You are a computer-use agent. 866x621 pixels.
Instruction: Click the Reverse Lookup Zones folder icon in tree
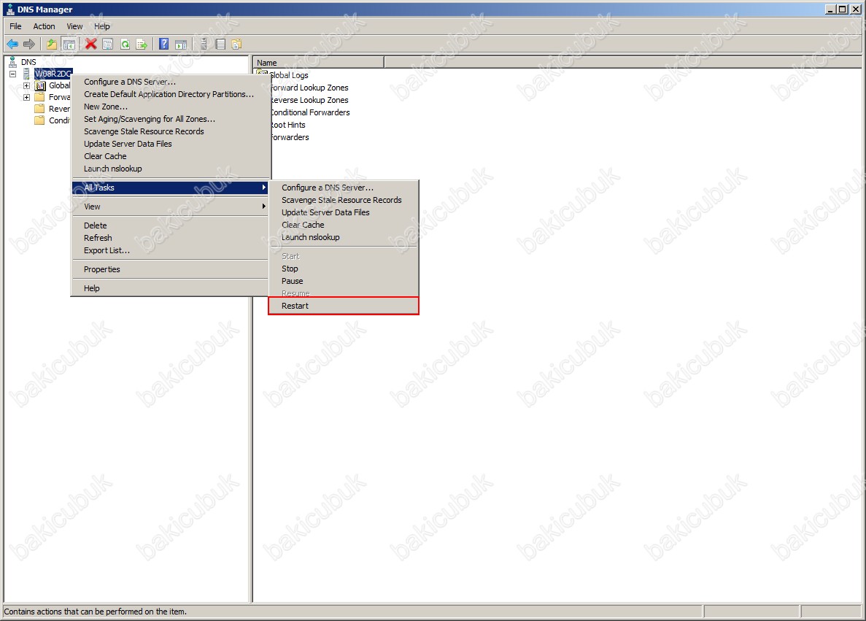pyautogui.click(x=40, y=109)
